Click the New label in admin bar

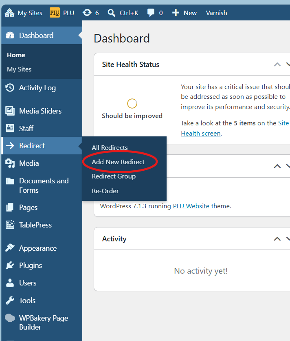pos(190,13)
